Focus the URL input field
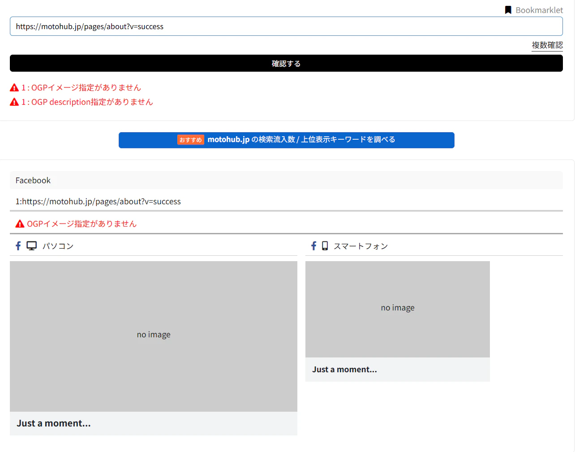 [x=286, y=26]
